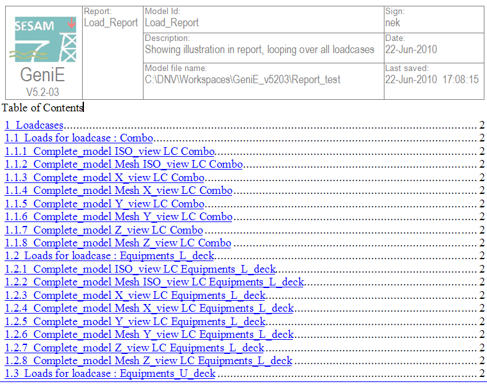Screen dimensions: 487x384
Task: Select '1.2.5 Complete_model Y_view LC Equipments_L_deck'
Action: click(135, 321)
